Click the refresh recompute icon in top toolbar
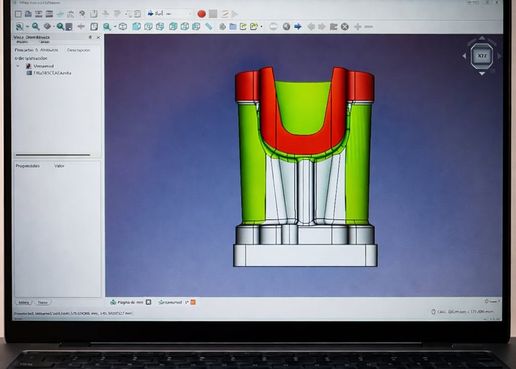The height and width of the screenshot is (369, 516). click(82, 14)
